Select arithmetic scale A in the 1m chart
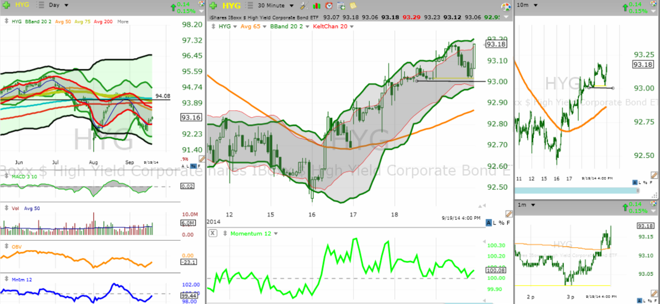This screenshot has width=660, height=304. click(x=639, y=301)
